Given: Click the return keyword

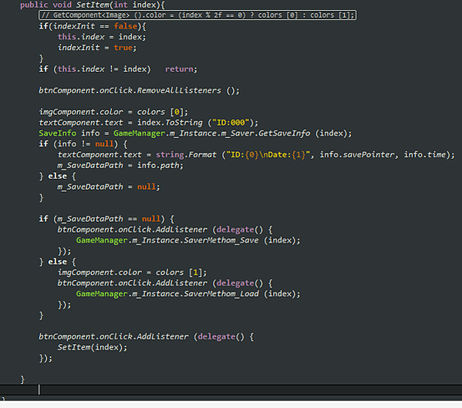Looking at the screenshot, I should pyautogui.click(x=179, y=69).
